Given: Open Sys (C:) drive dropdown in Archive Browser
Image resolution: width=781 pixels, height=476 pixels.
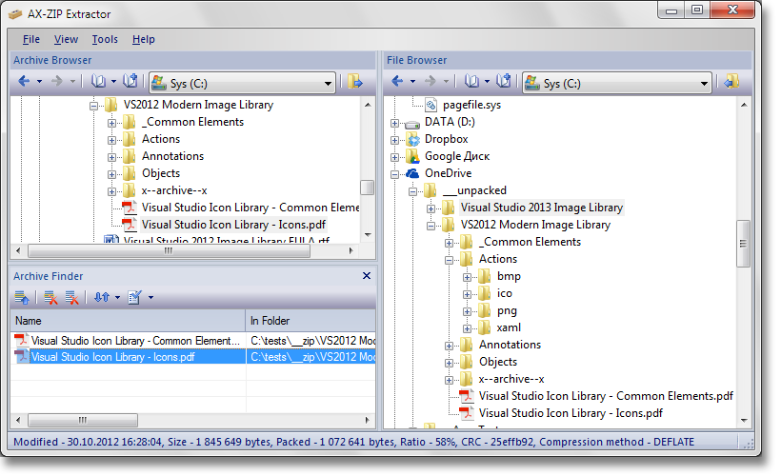Looking at the screenshot, I should click(x=328, y=84).
